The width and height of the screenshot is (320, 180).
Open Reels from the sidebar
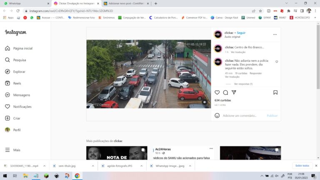coord(13,83)
